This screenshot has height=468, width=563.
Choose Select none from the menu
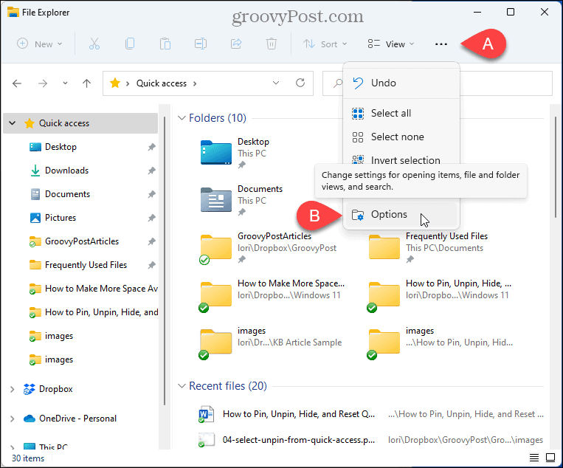pyautogui.click(x=401, y=137)
